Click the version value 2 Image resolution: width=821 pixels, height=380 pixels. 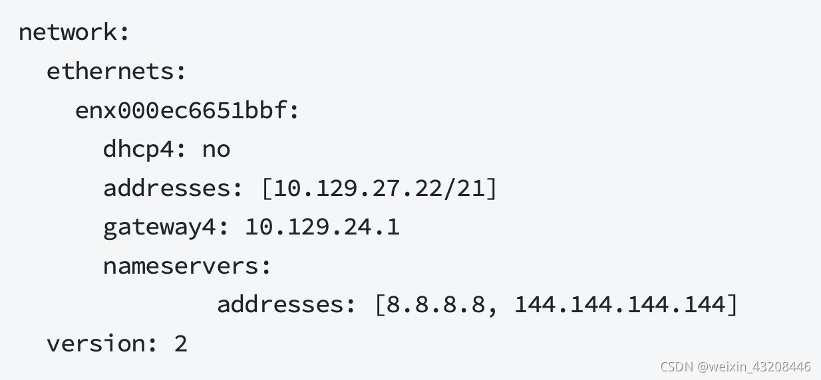180,343
